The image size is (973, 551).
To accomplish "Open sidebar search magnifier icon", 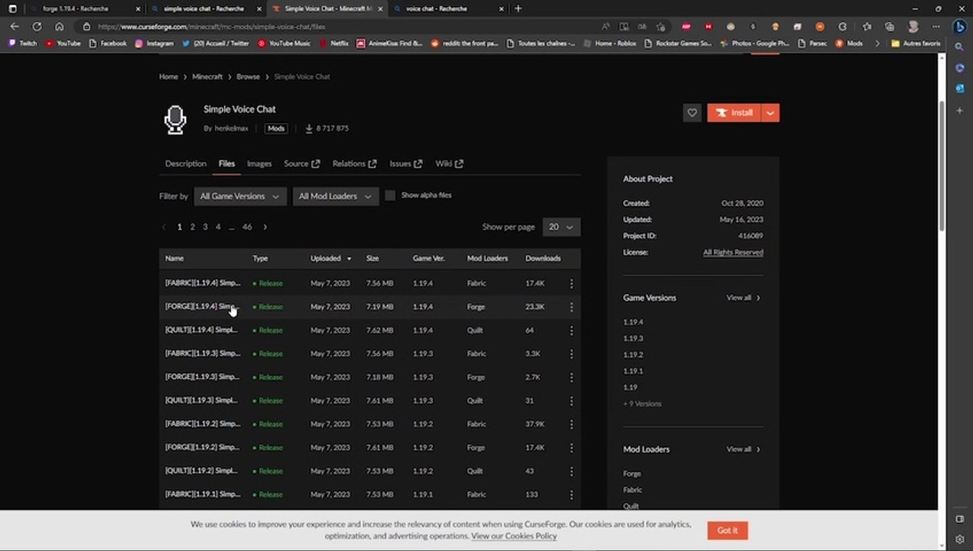I will [959, 47].
